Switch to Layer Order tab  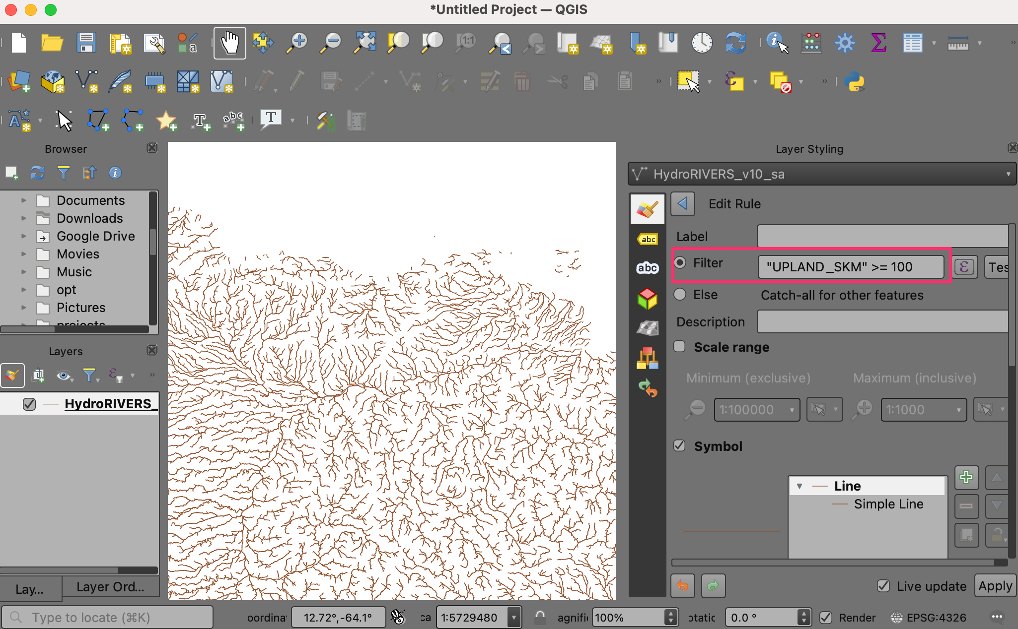110,587
